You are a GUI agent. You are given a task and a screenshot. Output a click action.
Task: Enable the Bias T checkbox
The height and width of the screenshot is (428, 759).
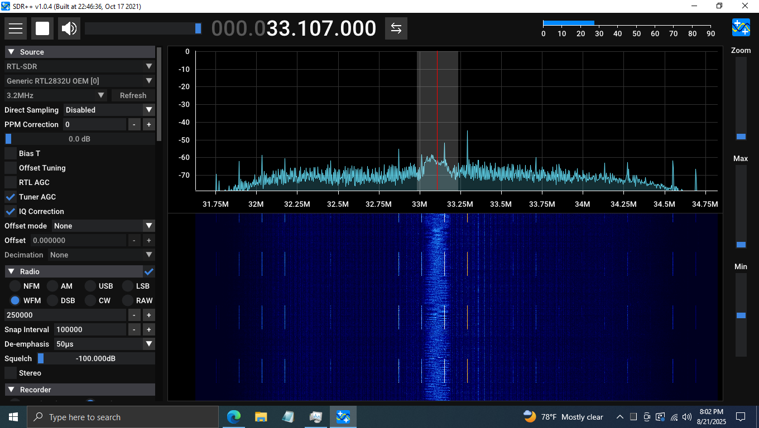pos(11,153)
